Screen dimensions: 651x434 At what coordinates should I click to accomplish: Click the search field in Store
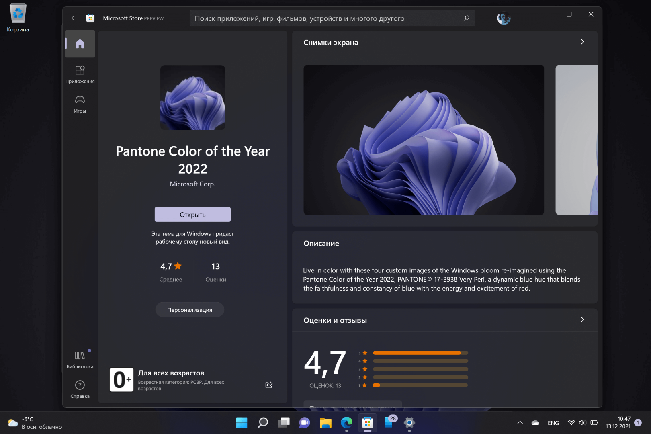(x=325, y=18)
